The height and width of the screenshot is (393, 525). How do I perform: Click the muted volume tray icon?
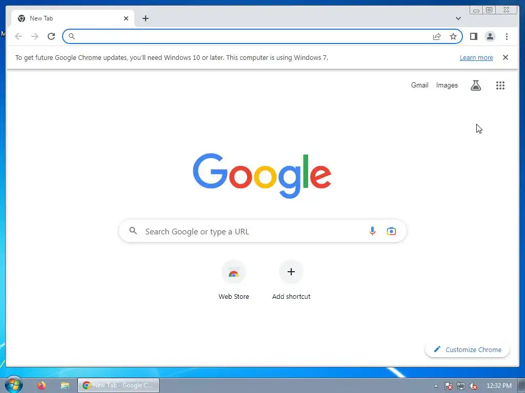coord(473,386)
